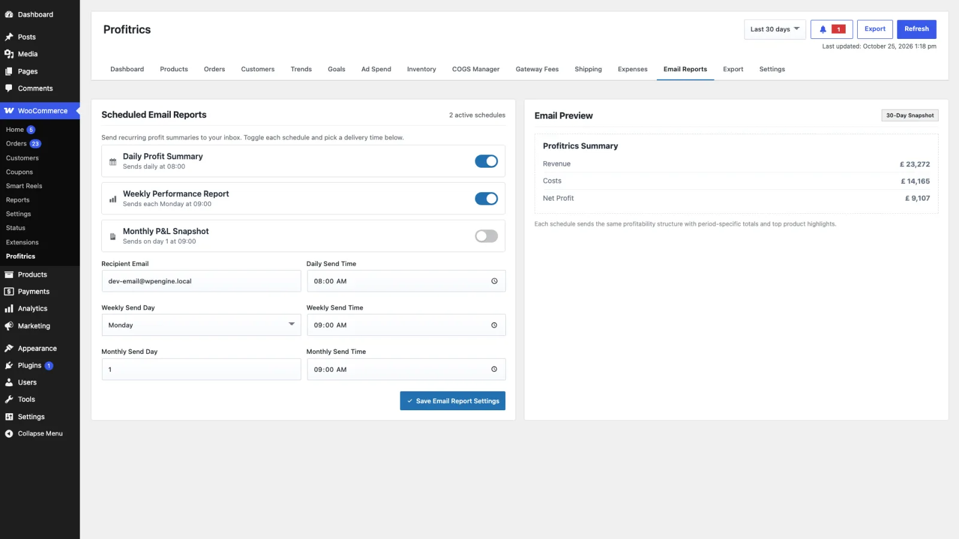Select the Payments dollar icon
Viewport: 959px width, 539px height.
9,292
